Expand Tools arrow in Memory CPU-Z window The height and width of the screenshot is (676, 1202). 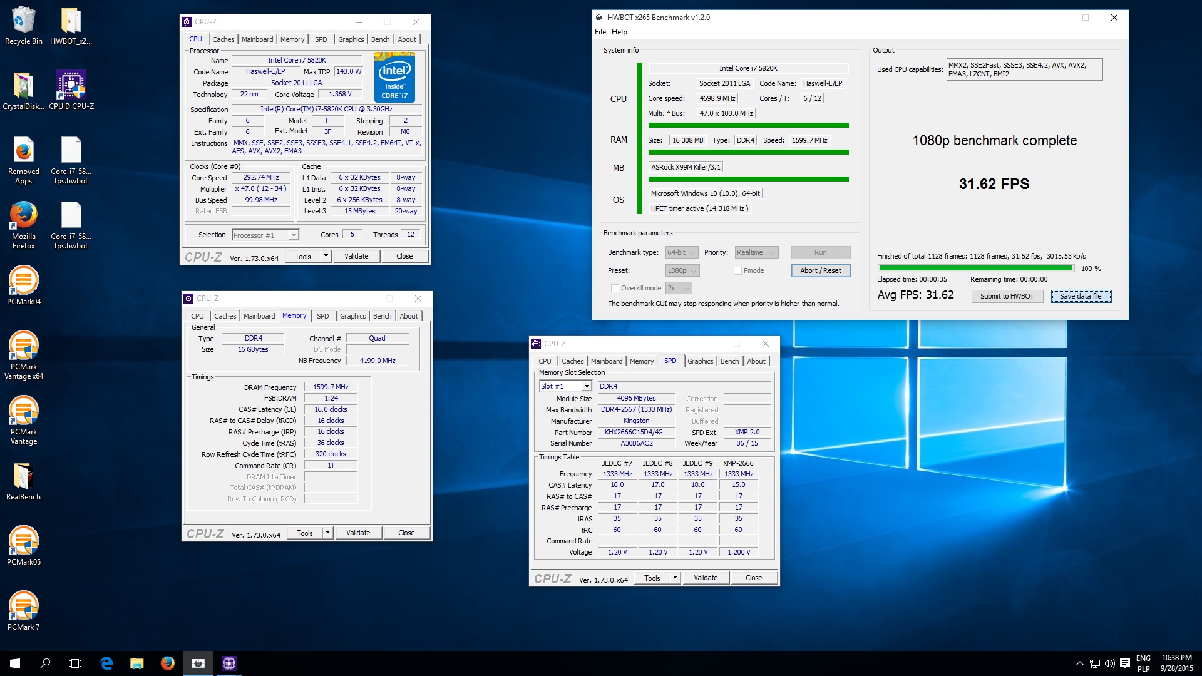pos(327,533)
